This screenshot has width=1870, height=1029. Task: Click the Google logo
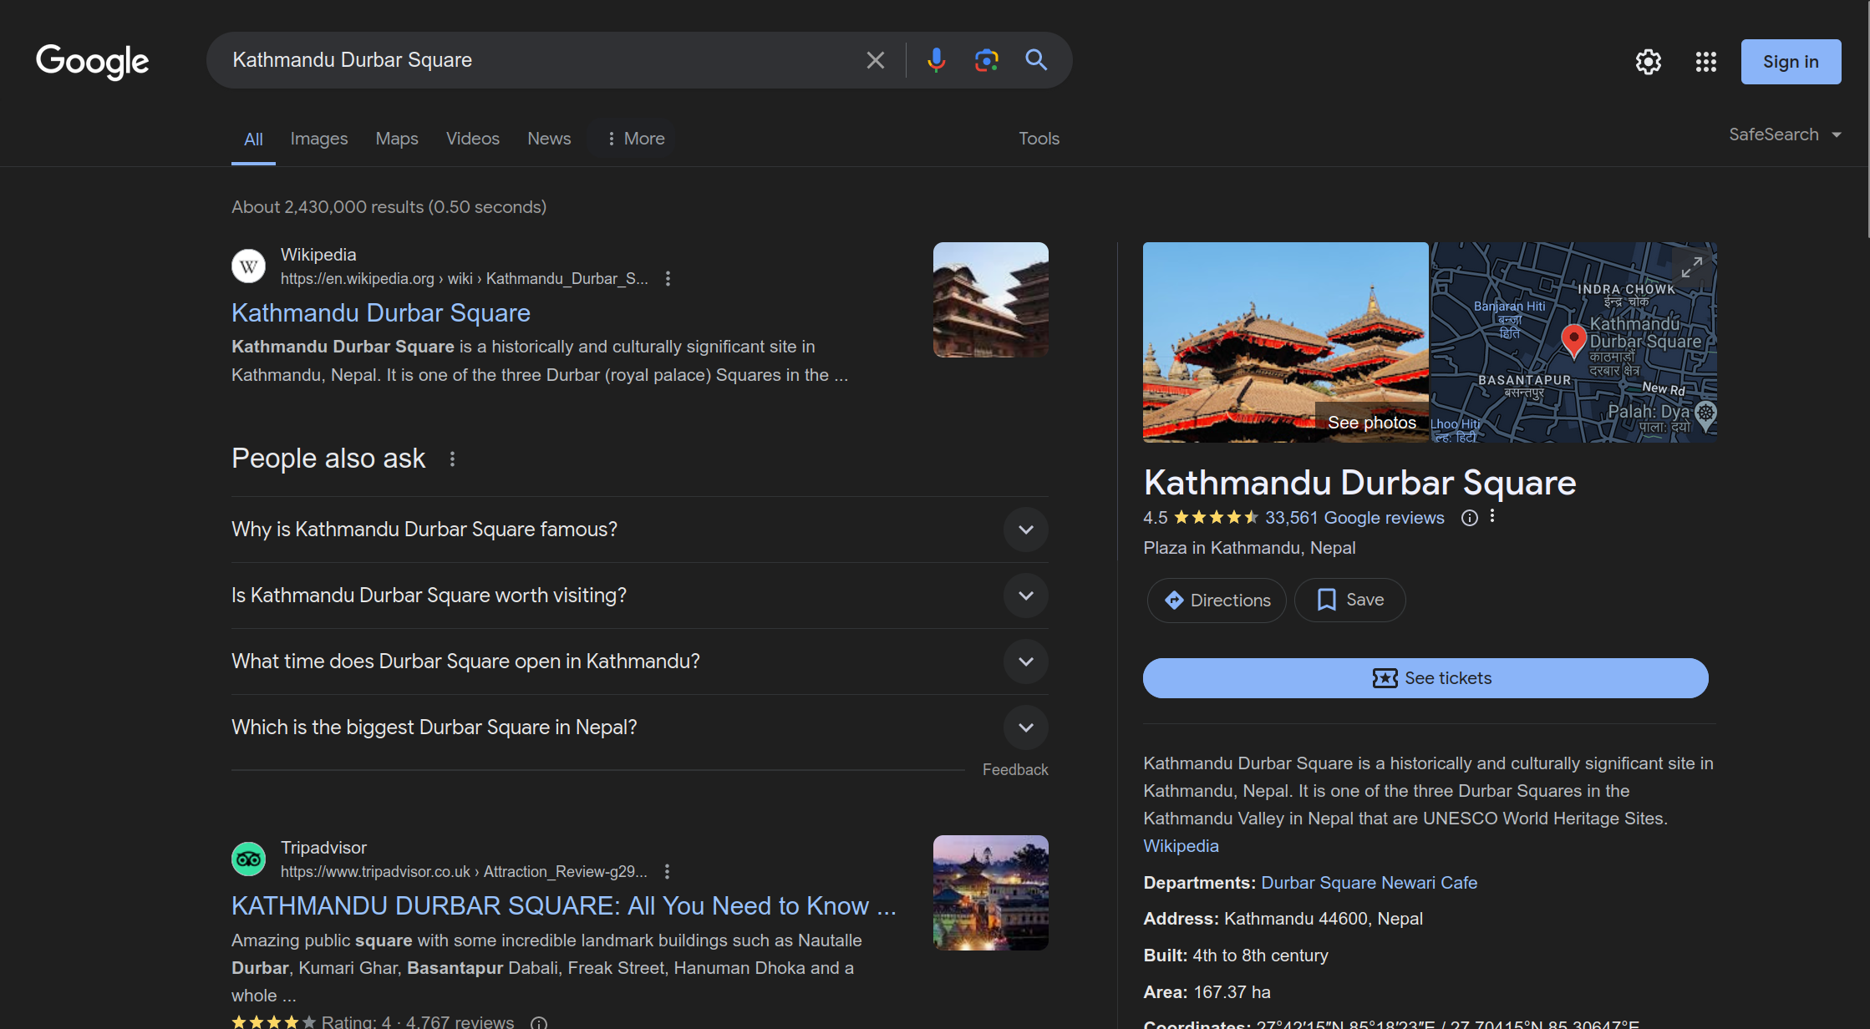[93, 61]
